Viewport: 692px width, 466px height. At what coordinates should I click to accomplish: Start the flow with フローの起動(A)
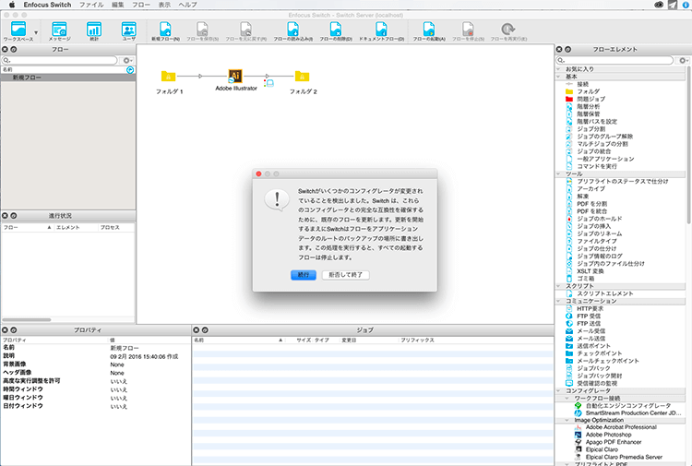[429, 30]
